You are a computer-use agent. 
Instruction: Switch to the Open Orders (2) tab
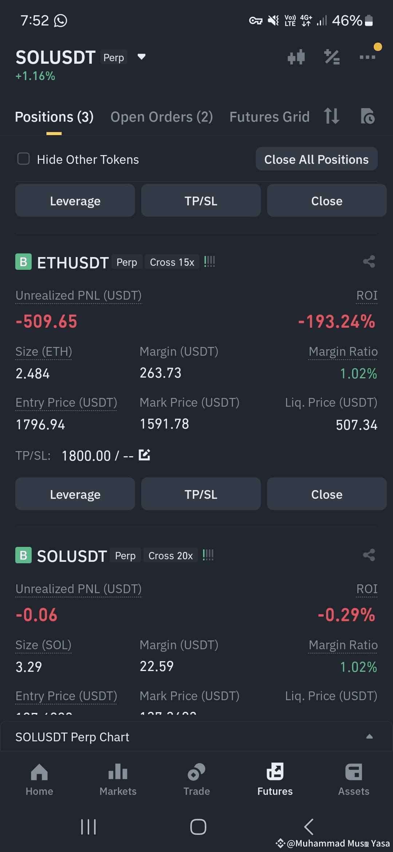pyautogui.click(x=162, y=117)
